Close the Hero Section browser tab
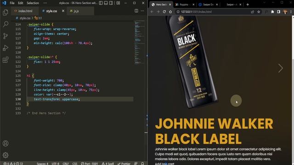Viewport: 294px width, 165px height. (170, 5)
